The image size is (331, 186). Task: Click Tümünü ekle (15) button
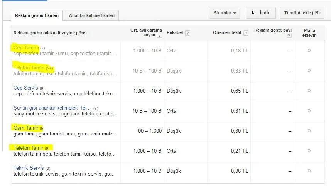tap(302, 13)
